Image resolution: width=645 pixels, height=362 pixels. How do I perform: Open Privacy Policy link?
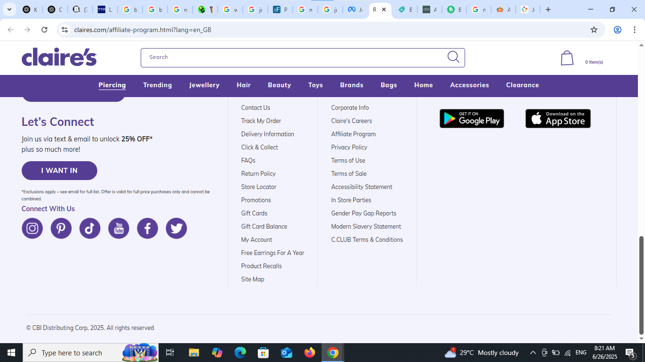(349, 147)
